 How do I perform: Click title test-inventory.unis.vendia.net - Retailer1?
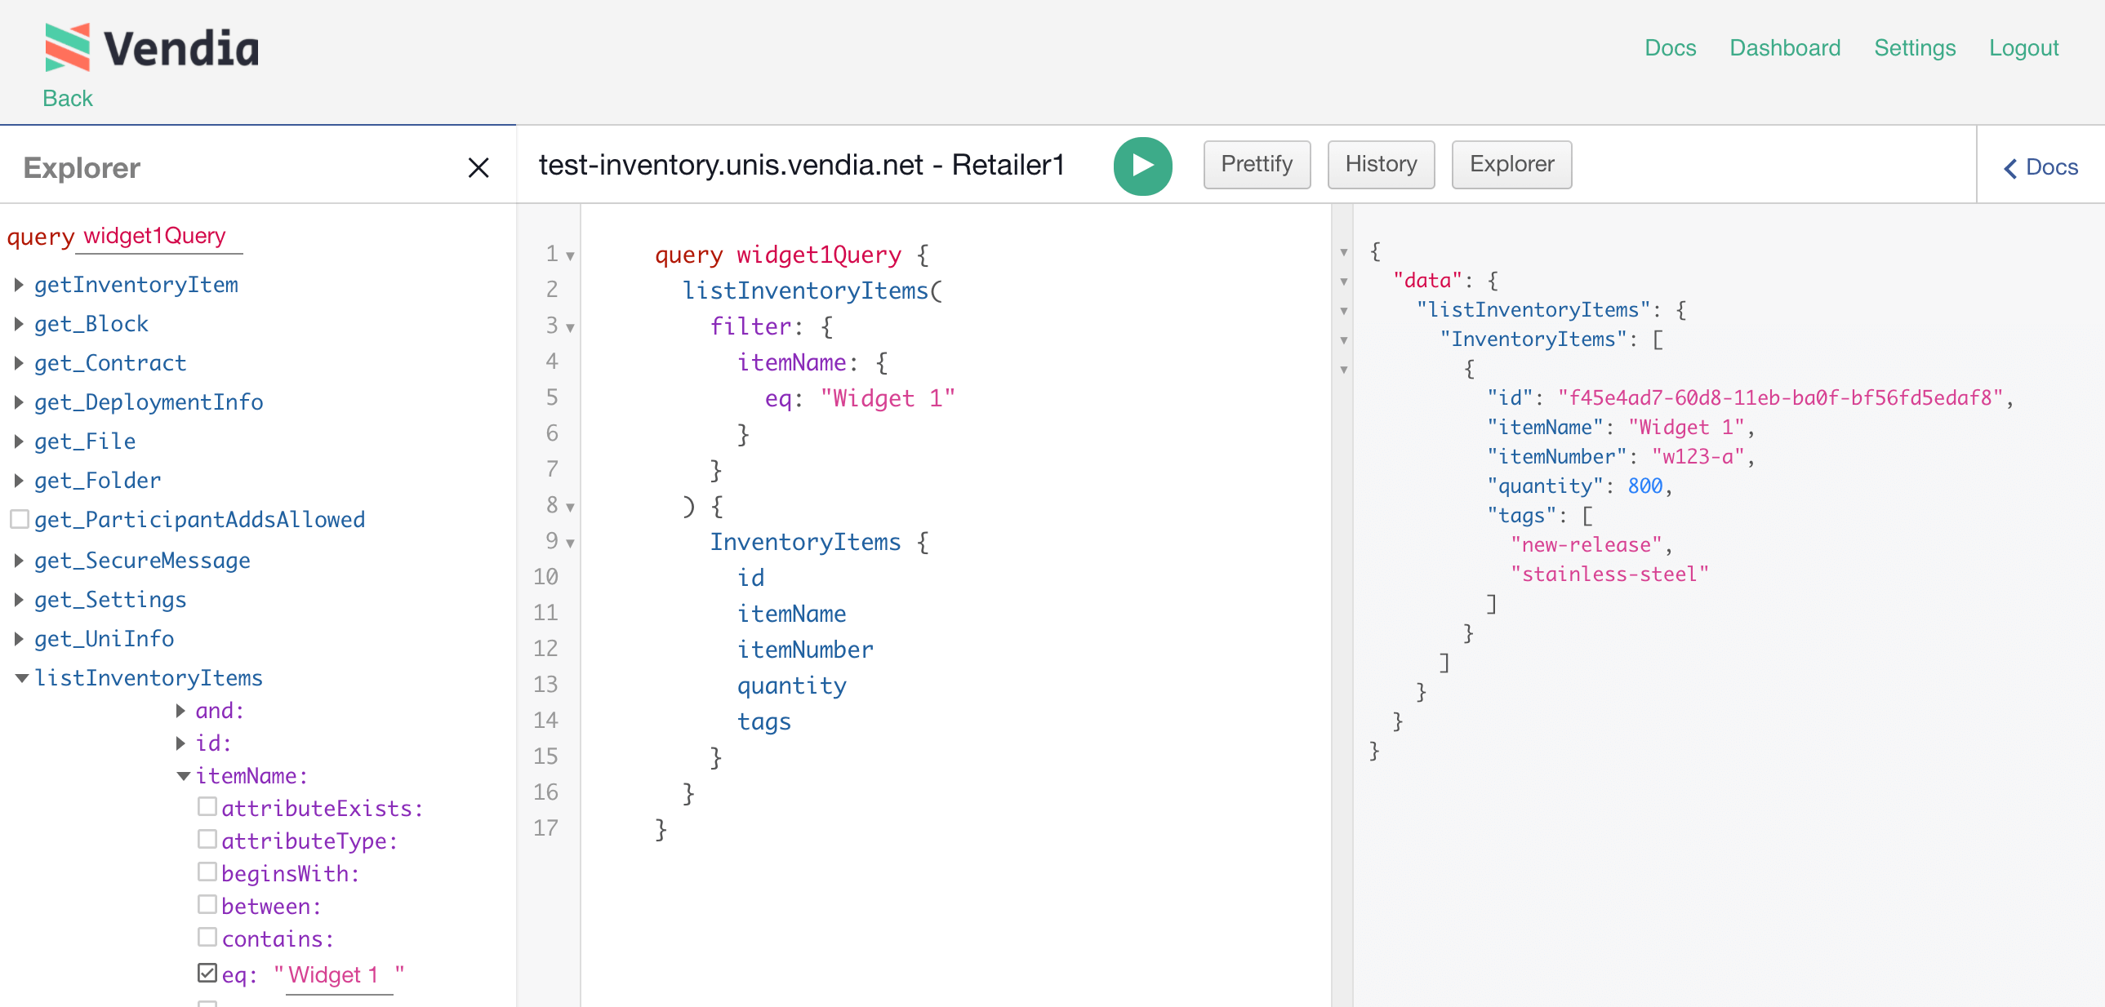pos(802,165)
